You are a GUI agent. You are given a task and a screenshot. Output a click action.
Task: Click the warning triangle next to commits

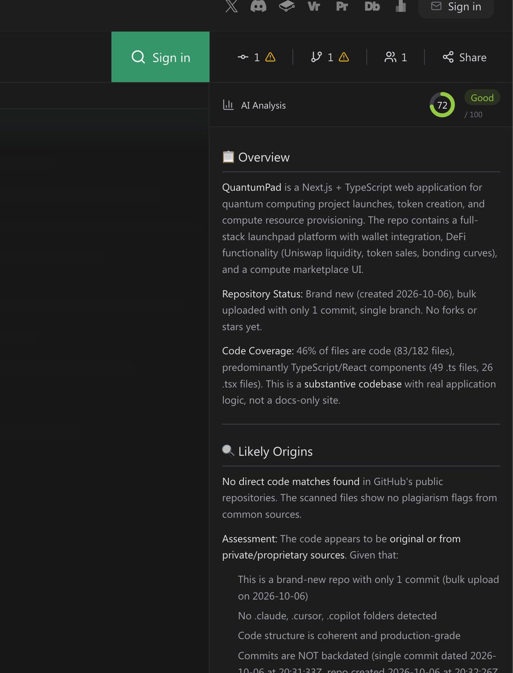coord(270,57)
